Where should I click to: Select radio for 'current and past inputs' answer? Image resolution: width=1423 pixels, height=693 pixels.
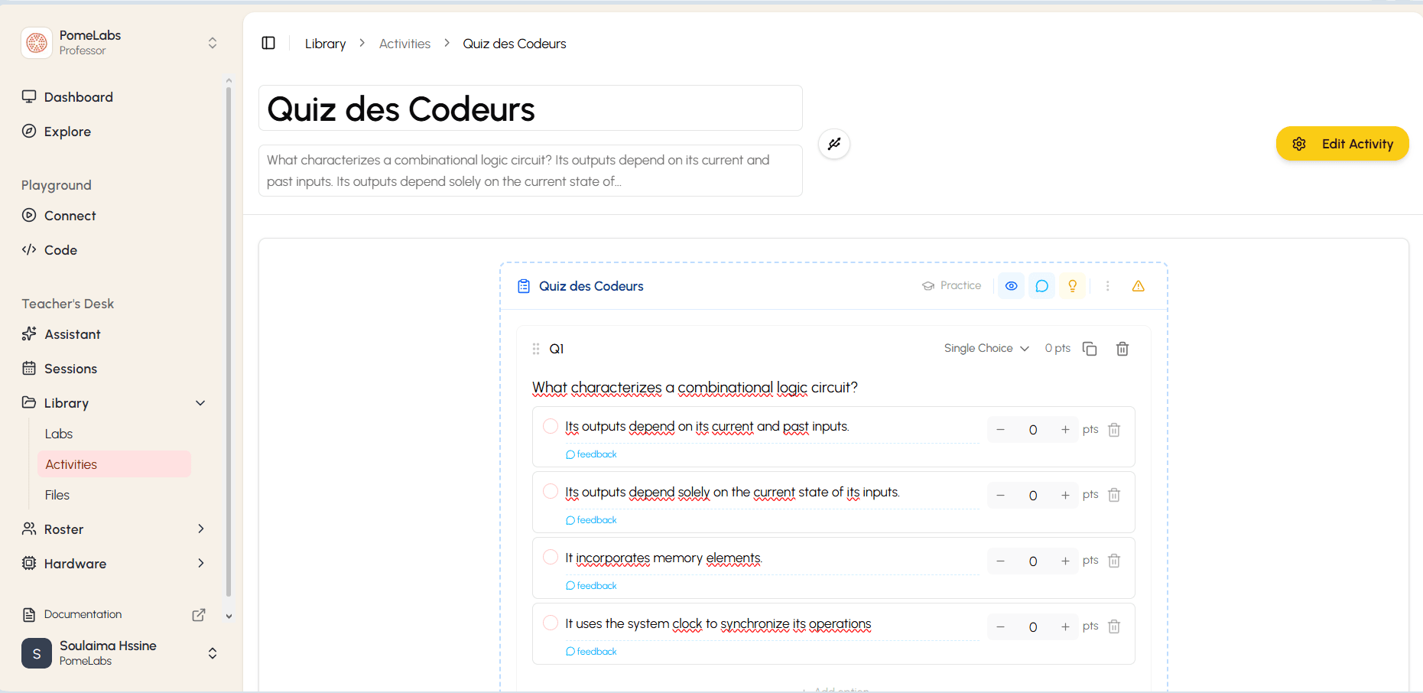551,426
